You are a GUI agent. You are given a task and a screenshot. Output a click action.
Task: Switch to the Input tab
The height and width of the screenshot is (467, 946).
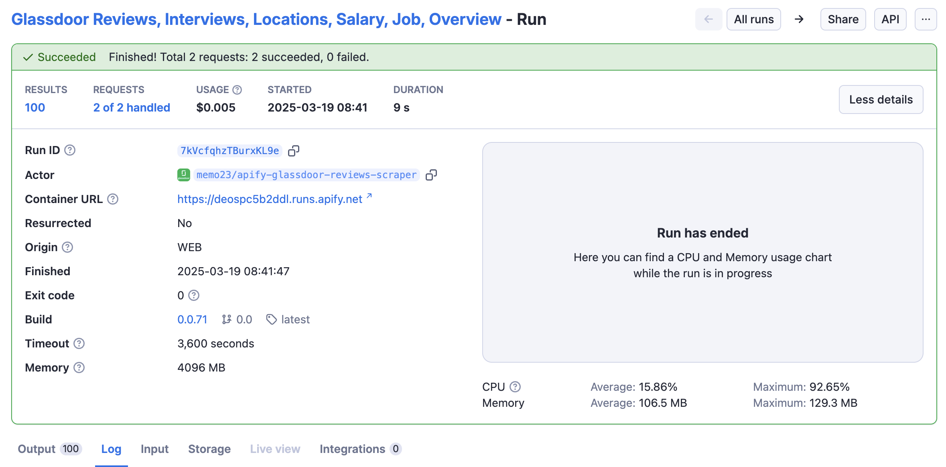point(154,449)
